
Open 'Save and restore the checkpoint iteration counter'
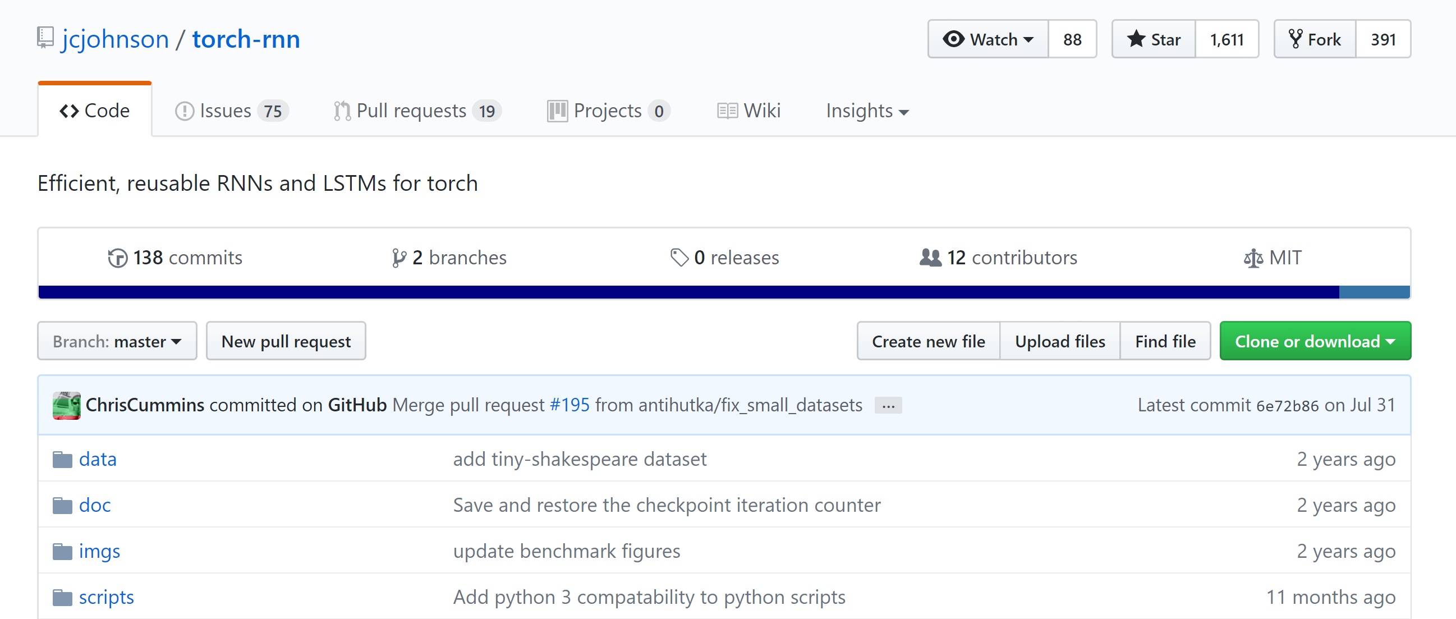point(667,506)
